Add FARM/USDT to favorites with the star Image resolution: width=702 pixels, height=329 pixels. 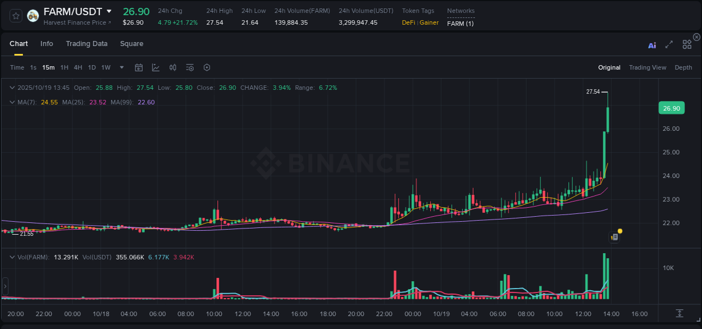pyautogui.click(x=15, y=16)
